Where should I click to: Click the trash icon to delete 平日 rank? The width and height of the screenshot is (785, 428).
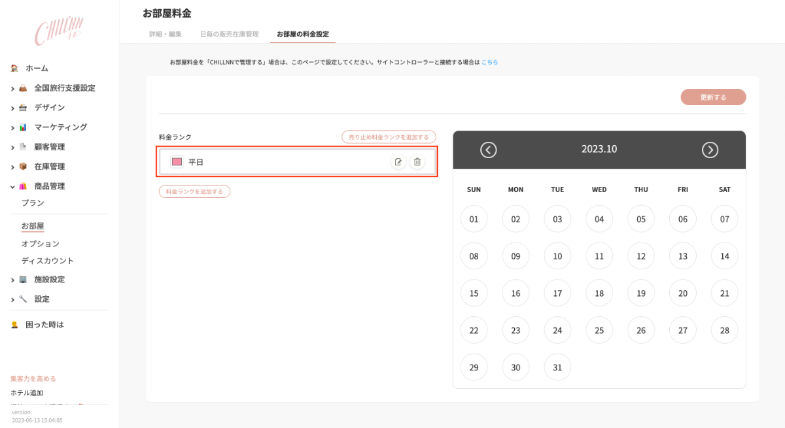[417, 161]
